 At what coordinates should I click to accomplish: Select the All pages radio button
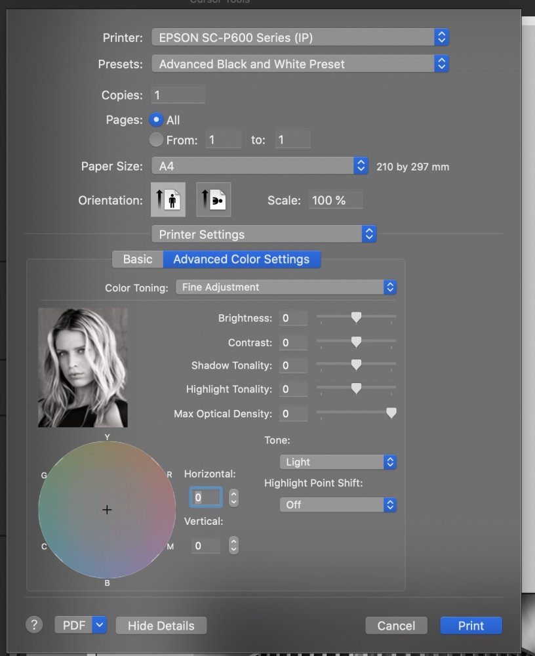click(x=156, y=120)
